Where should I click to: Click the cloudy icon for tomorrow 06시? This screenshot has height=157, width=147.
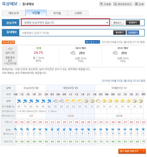(61, 101)
